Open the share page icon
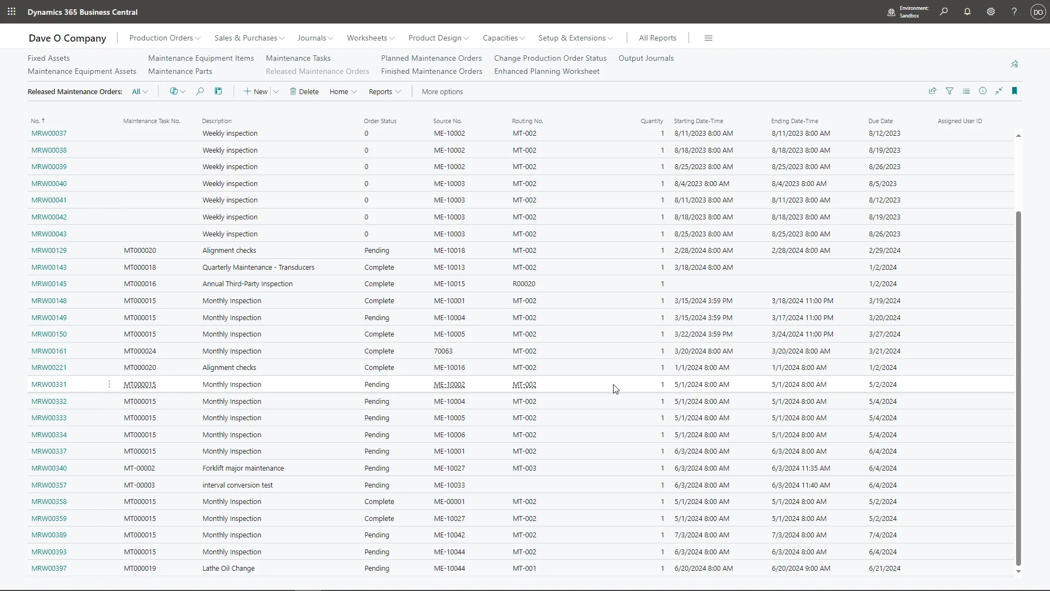 [x=932, y=91]
